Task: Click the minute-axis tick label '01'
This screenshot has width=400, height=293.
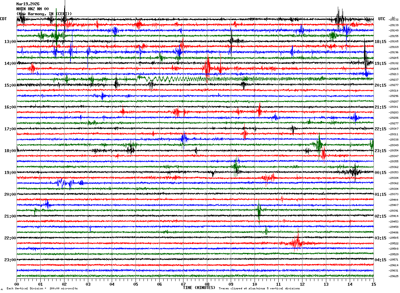Action: (40, 284)
